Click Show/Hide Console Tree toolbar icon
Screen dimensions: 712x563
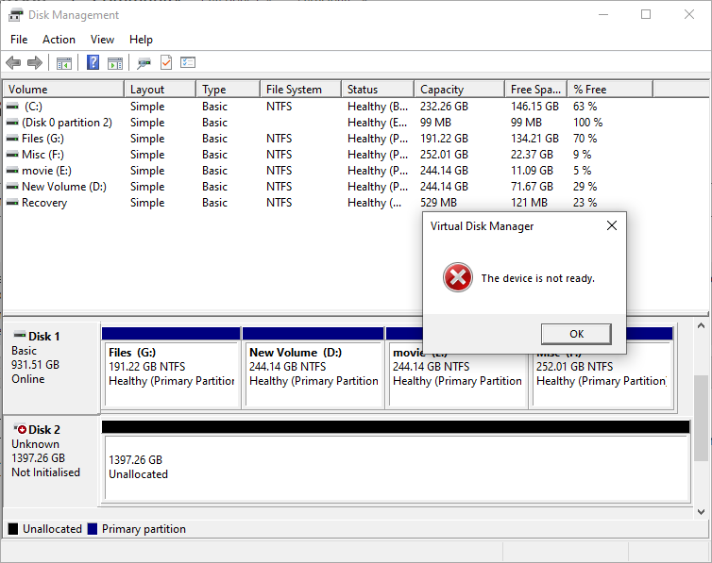pyautogui.click(x=64, y=63)
